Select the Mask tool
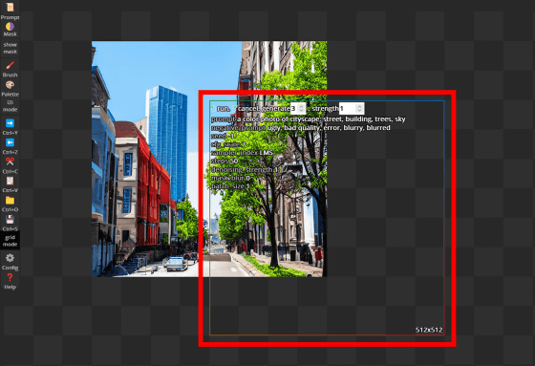The height and width of the screenshot is (366, 535). 10,30
